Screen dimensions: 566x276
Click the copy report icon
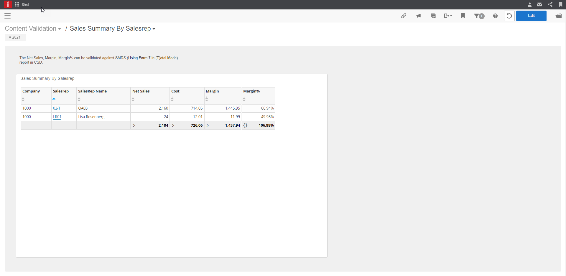[x=433, y=16]
